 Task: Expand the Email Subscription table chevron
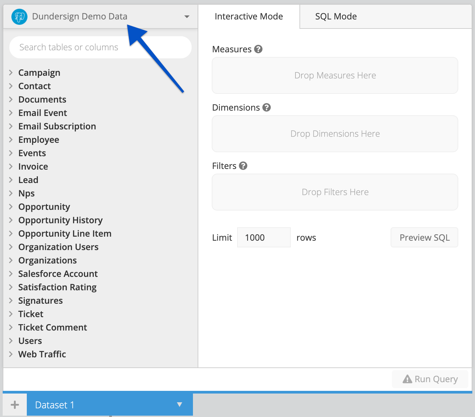(x=11, y=126)
